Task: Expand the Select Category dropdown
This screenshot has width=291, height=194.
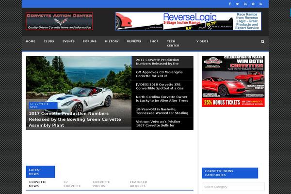Action: (233, 187)
